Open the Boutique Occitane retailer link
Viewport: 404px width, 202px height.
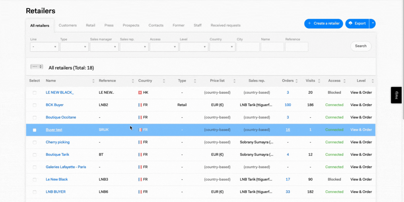pyautogui.click(x=61, y=117)
